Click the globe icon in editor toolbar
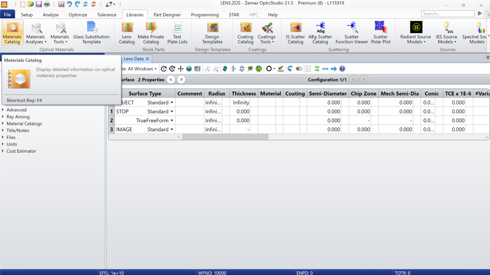 tap(189, 68)
